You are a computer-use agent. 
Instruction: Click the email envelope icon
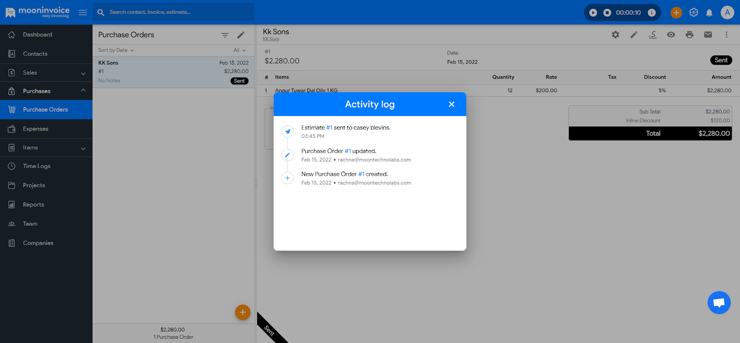pos(708,35)
